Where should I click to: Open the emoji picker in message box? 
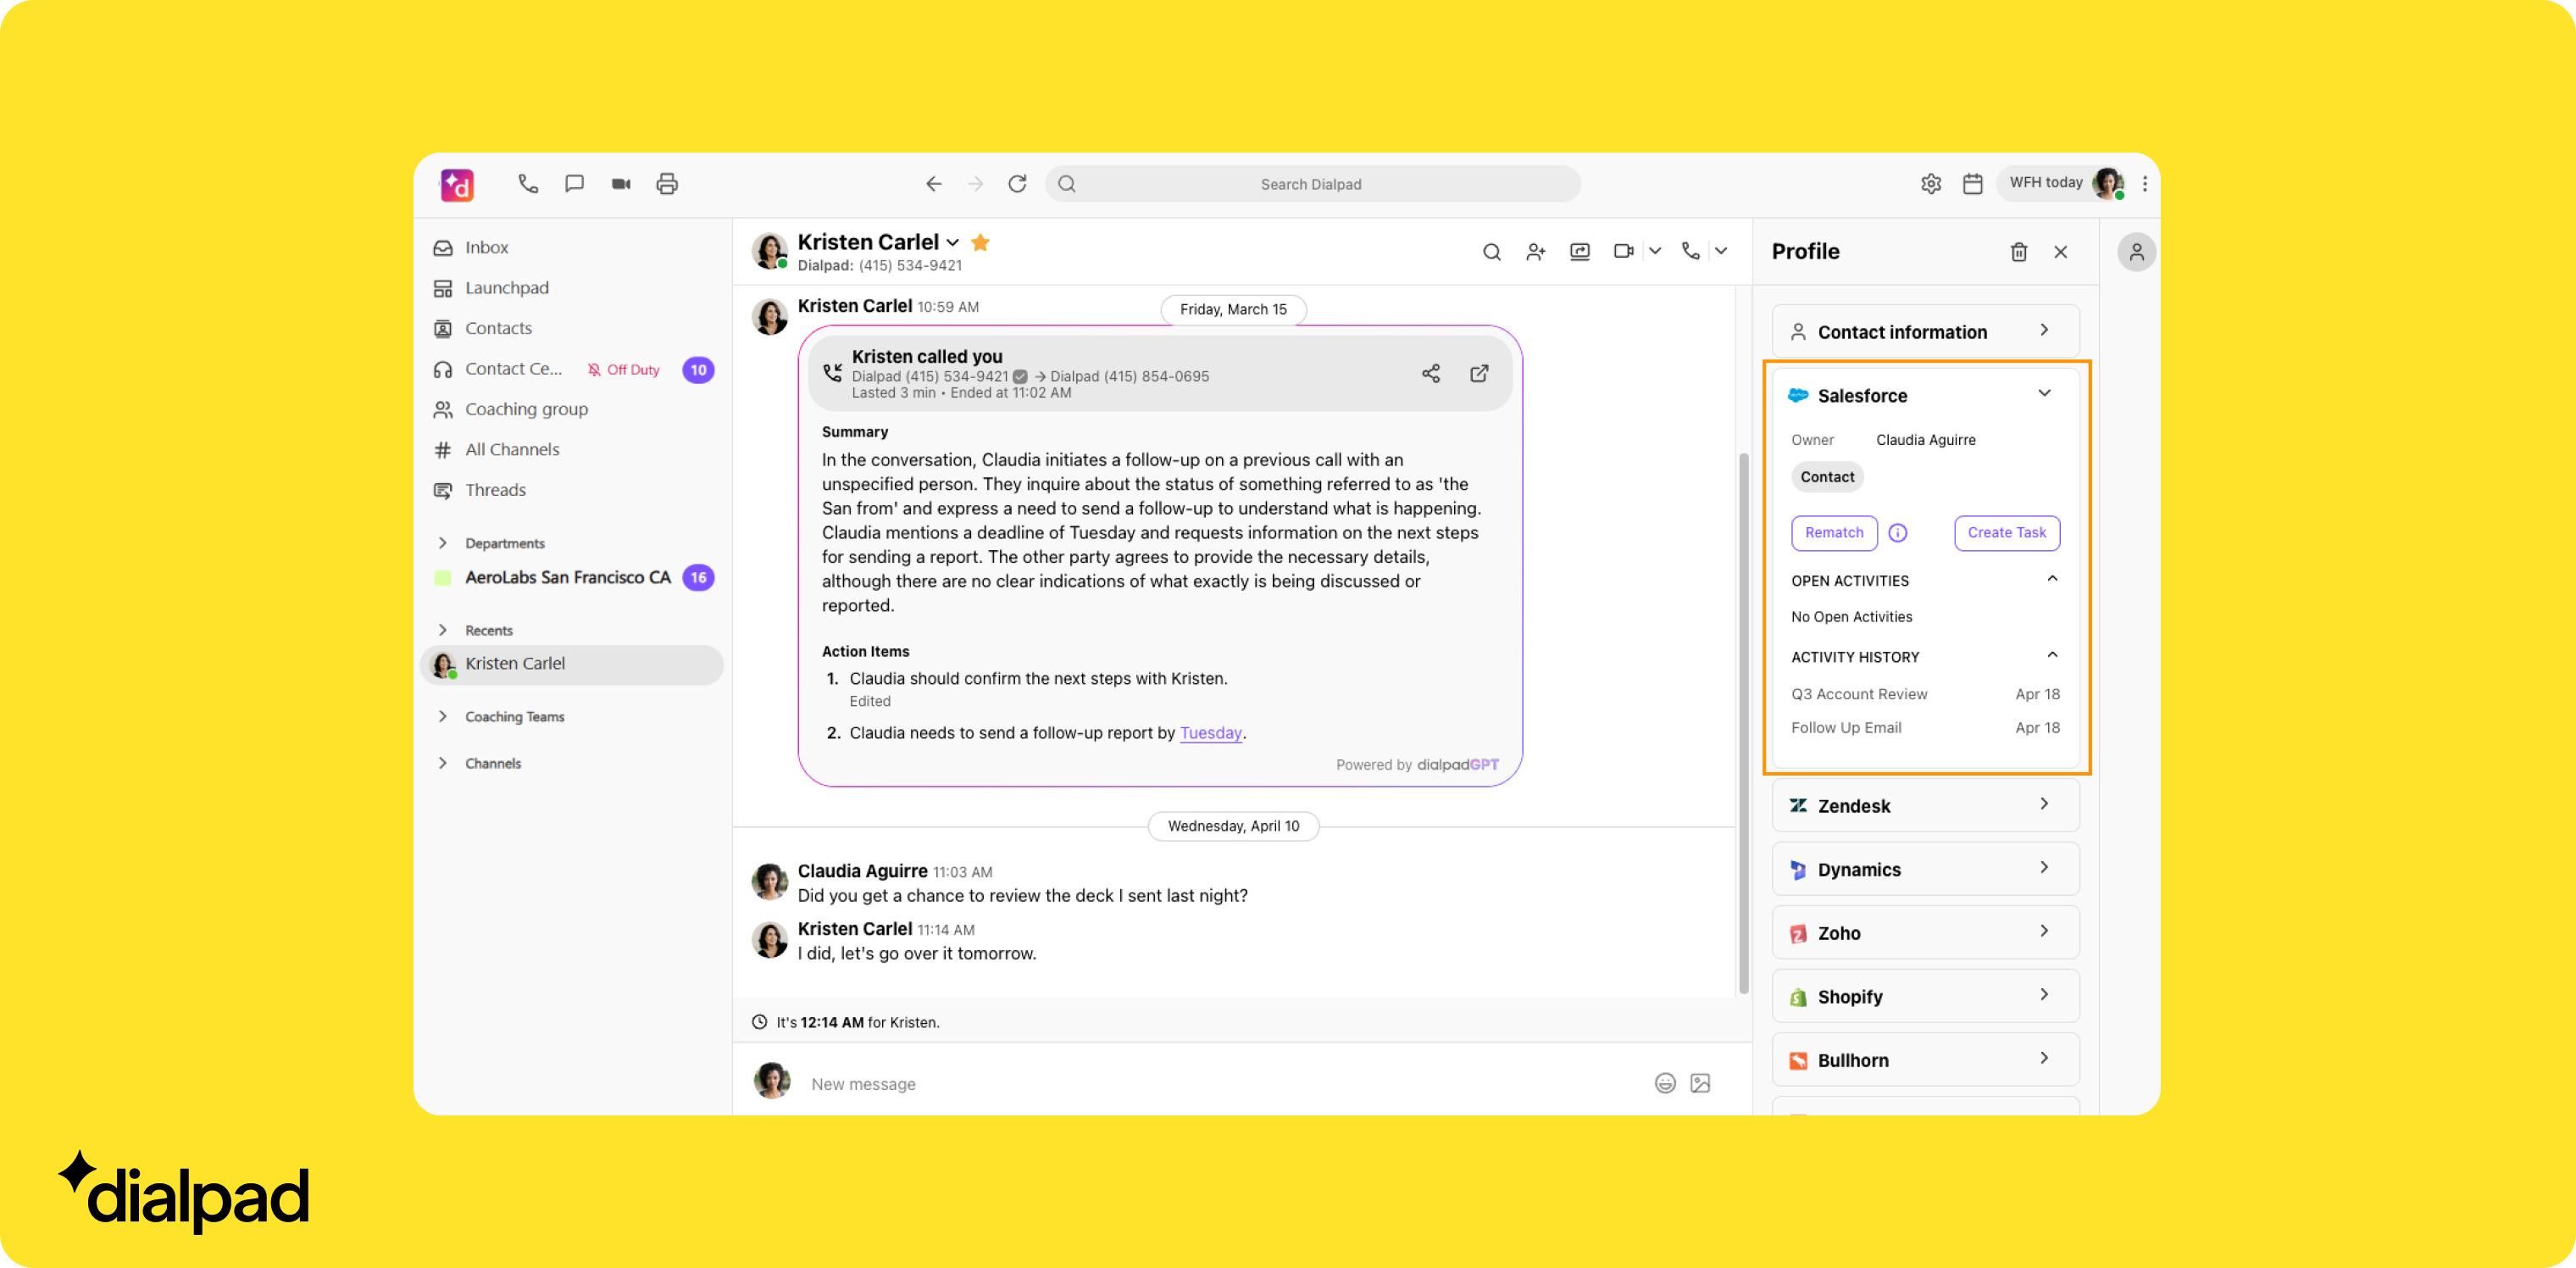tap(1664, 1083)
